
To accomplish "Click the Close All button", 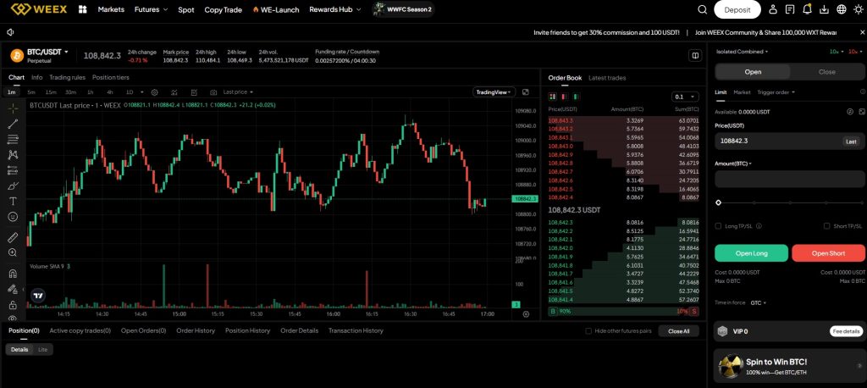I will pyautogui.click(x=678, y=331).
